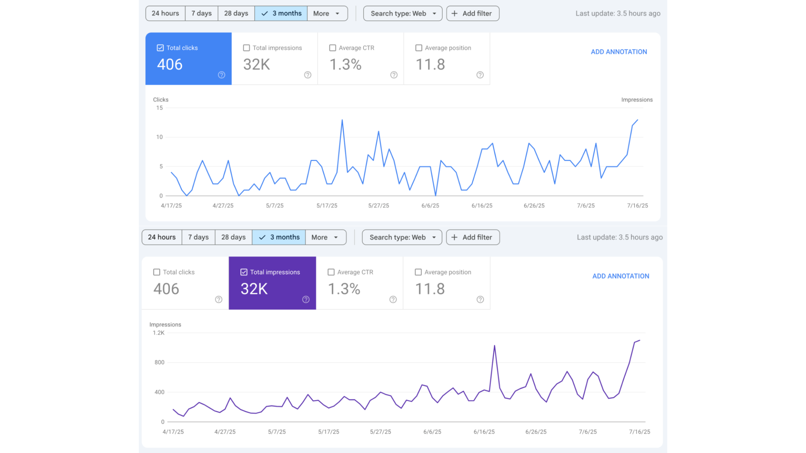
Task: Click help icon in bottom Total clicks card
Action: (219, 299)
